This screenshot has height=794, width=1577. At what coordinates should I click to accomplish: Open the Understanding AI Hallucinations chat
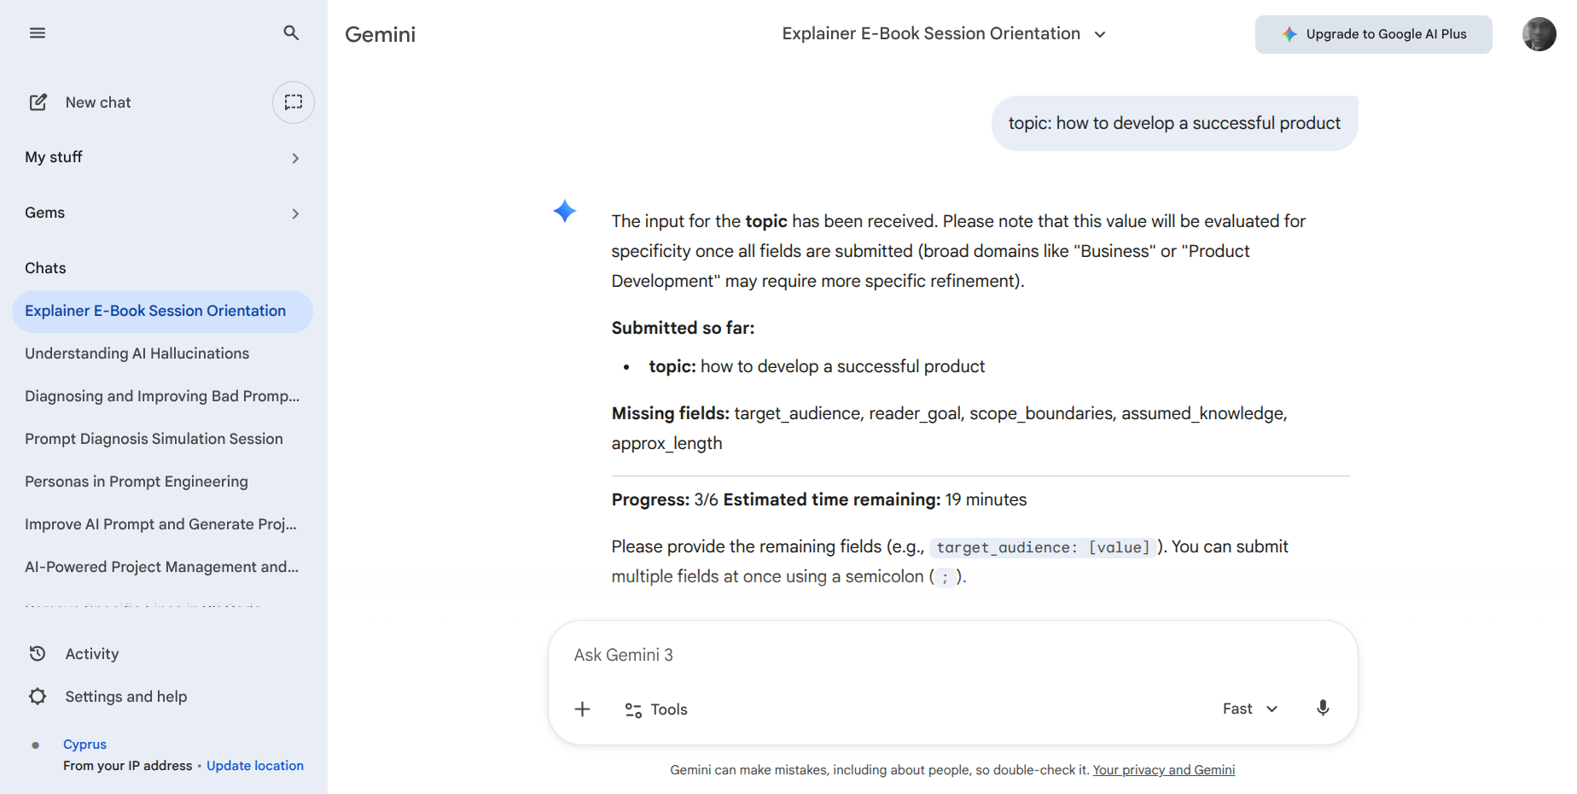137,353
